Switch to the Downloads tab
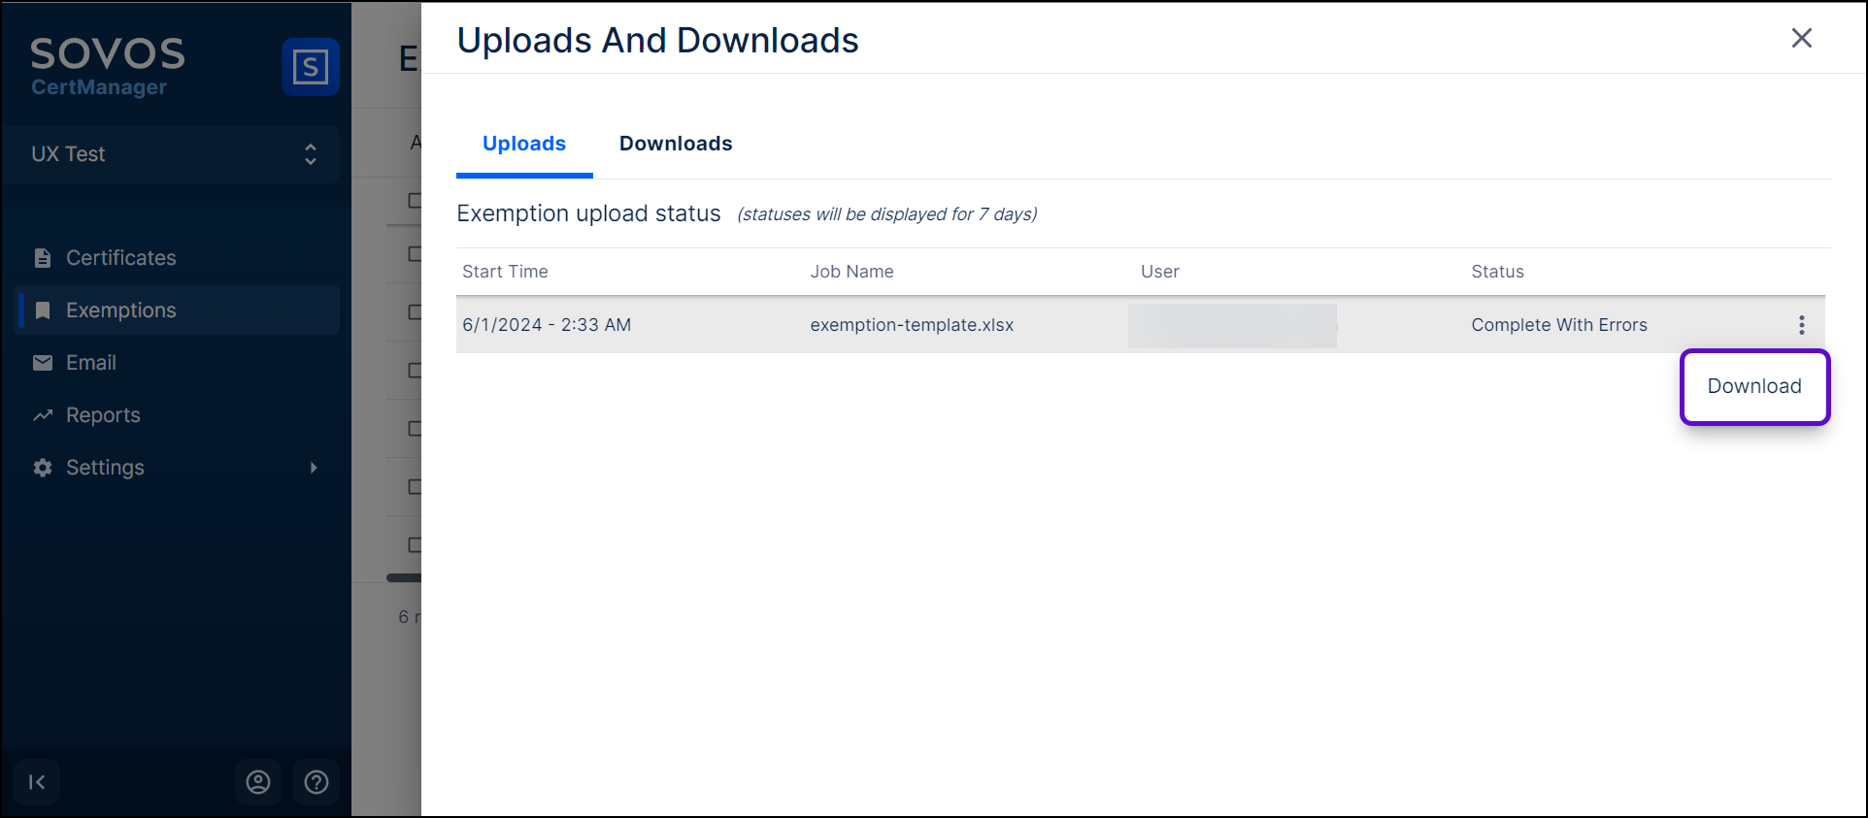 pos(676,144)
